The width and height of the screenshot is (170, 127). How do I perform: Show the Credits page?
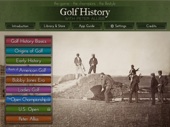tap(151, 26)
